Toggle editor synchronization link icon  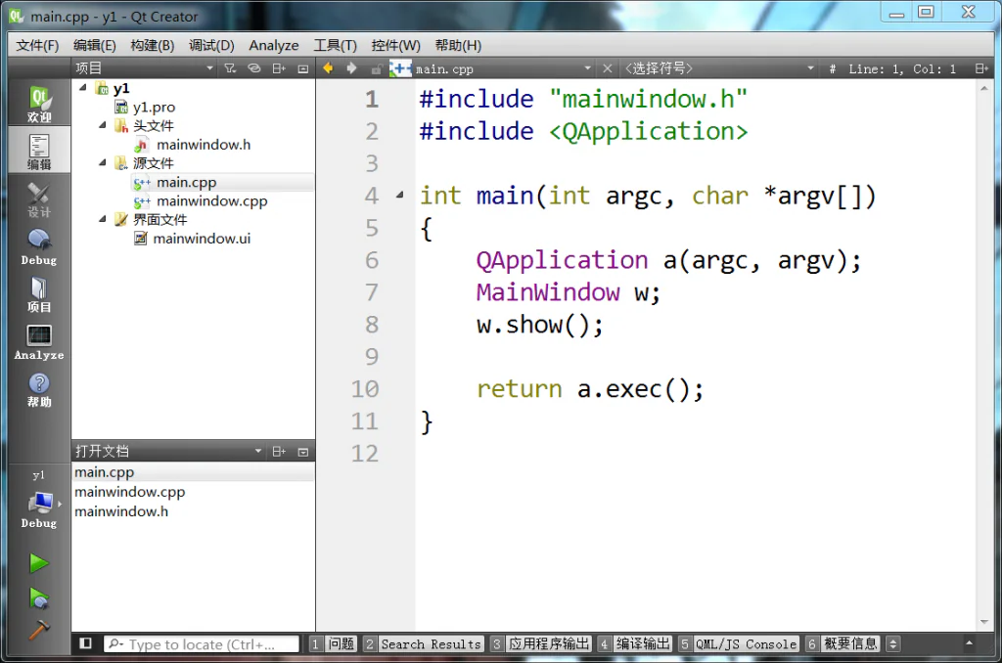[254, 68]
